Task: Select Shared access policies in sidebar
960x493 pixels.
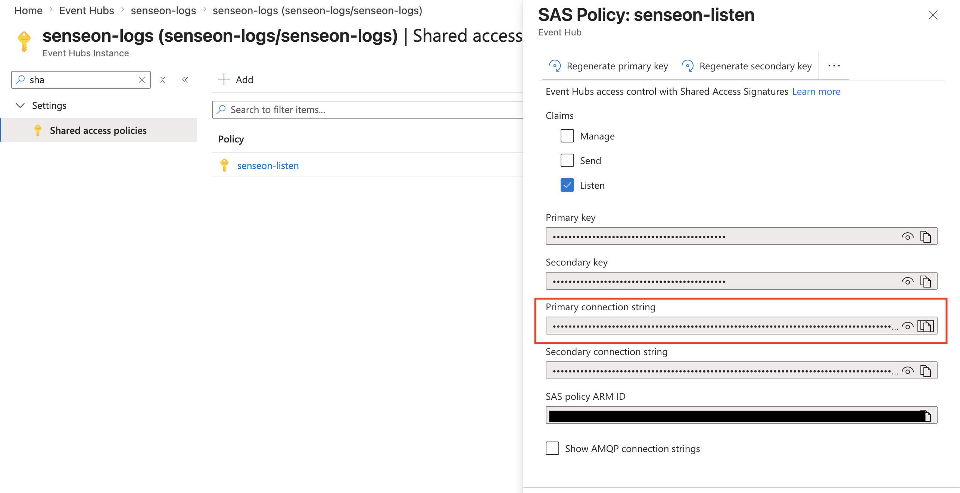Action: (x=99, y=130)
